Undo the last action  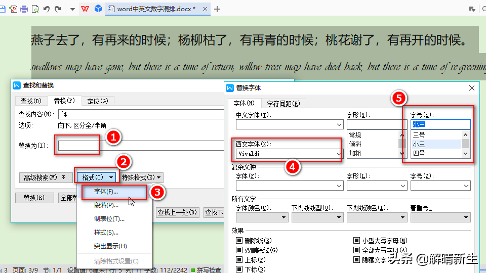pos(47,9)
